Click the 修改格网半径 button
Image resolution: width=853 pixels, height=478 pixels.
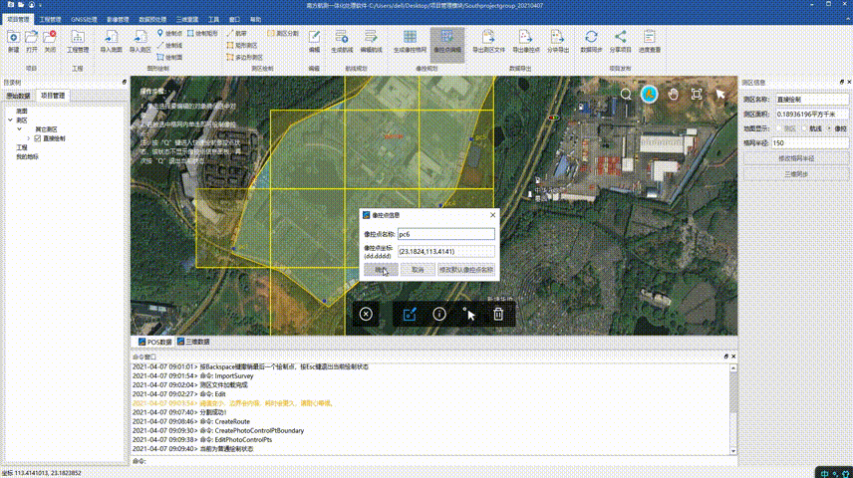tap(795, 157)
